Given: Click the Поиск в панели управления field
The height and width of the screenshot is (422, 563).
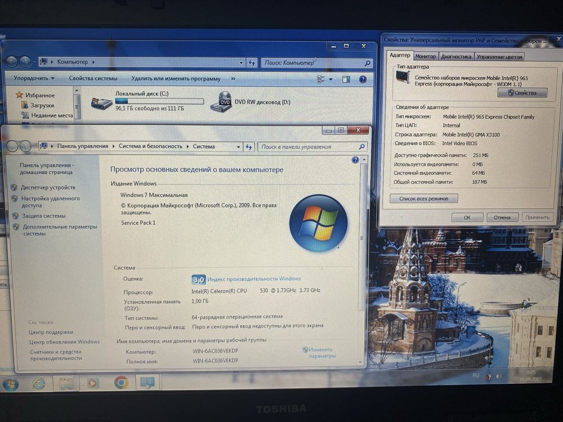Looking at the screenshot, I should coord(312,147).
